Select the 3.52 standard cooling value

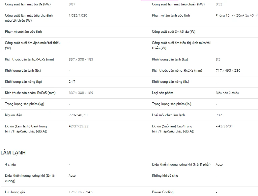coord(219,4)
